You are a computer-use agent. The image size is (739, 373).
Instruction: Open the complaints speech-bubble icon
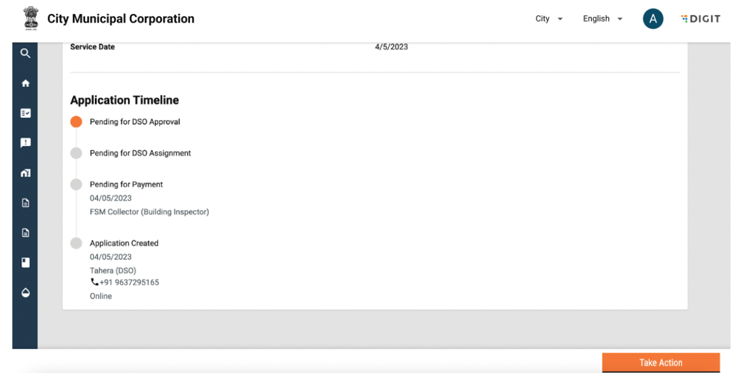[x=25, y=143]
